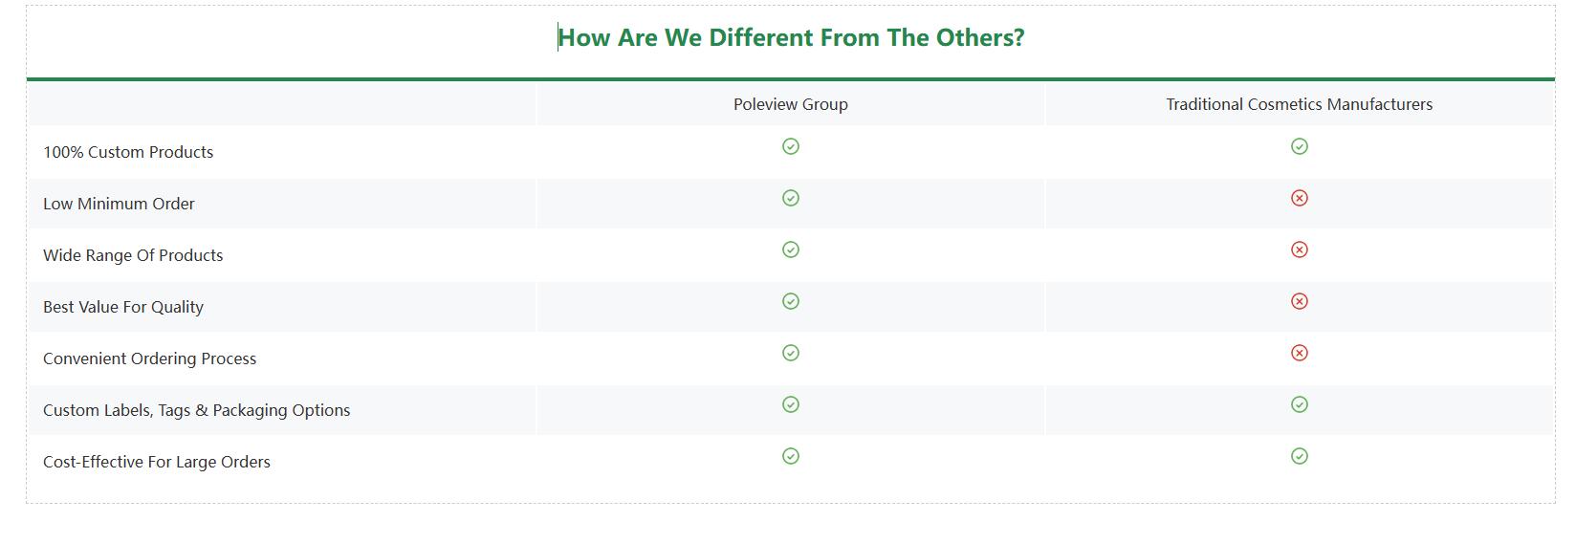Click the '100% Custom Products' row label
Viewport: 1576px width, 543px height.
[128, 152]
